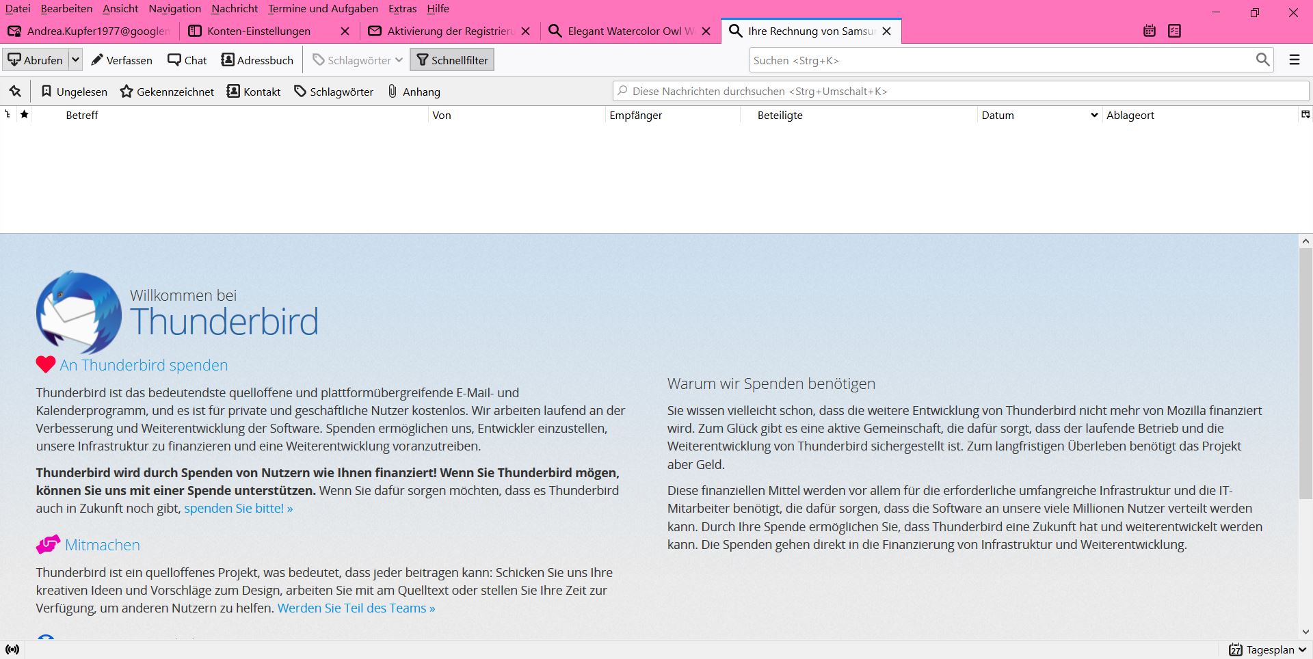Image resolution: width=1313 pixels, height=659 pixels.
Task: Click Werden Sie Teil des Teams link
Action: (x=356, y=608)
